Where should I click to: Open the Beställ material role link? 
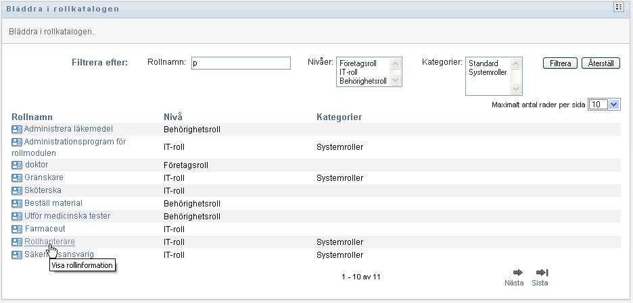pyautogui.click(x=53, y=203)
